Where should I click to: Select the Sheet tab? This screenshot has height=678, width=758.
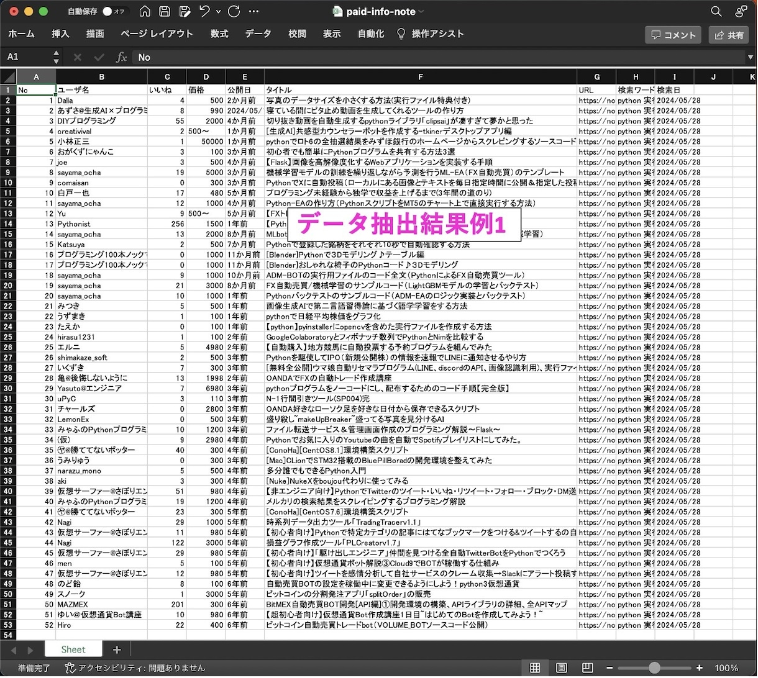pyautogui.click(x=73, y=649)
